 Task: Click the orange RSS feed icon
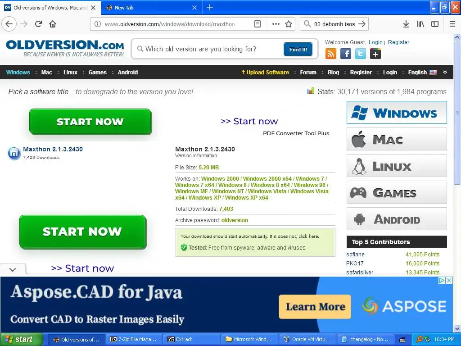coord(331,54)
